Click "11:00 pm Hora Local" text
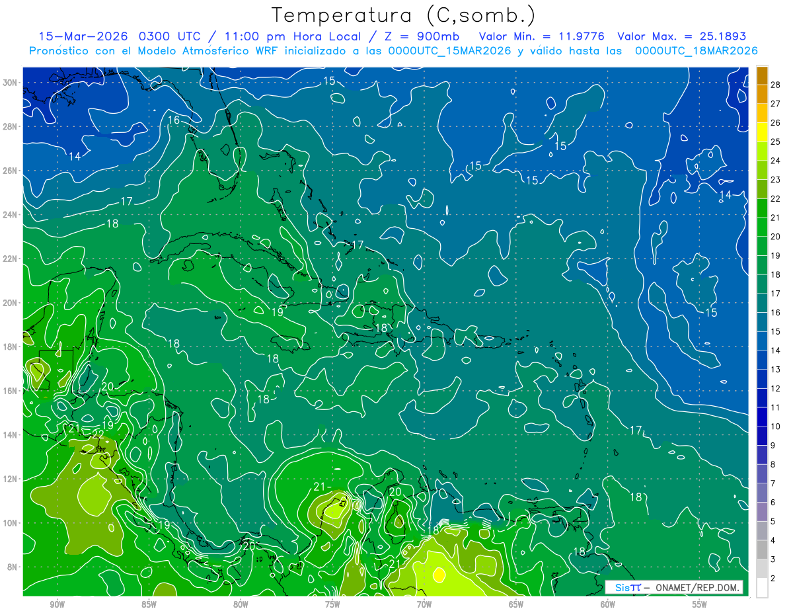 coord(293,36)
